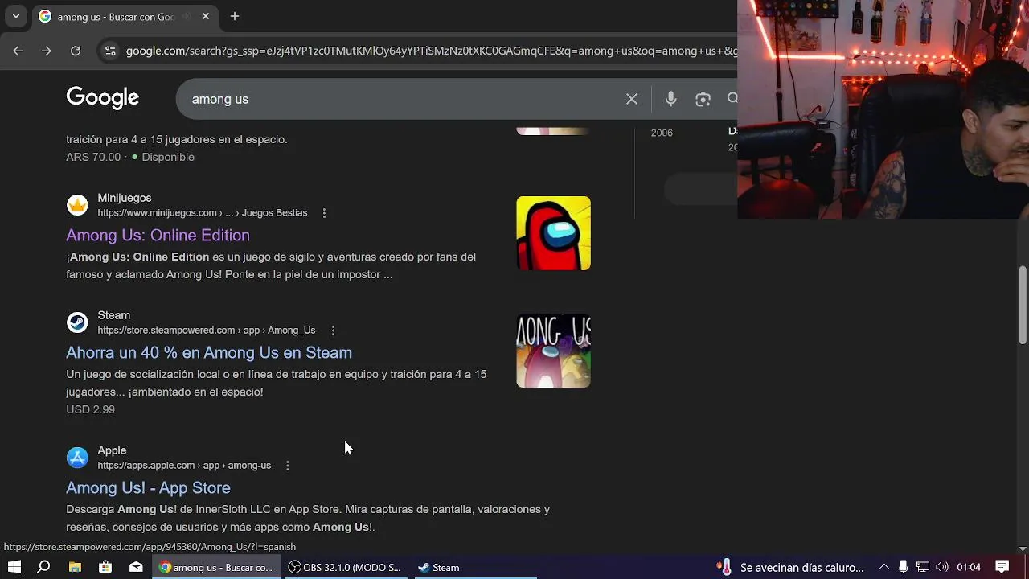Image resolution: width=1029 pixels, height=579 pixels.
Task: Click the page vertical scrollbar thumb
Action: click(x=1023, y=306)
